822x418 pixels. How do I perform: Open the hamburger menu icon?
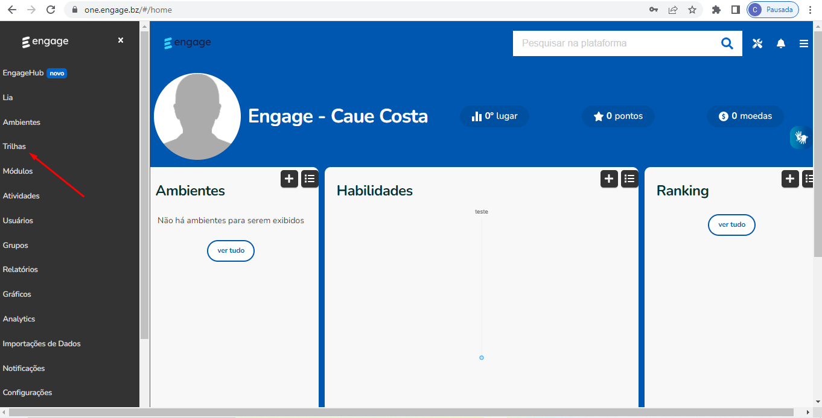(804, 43)
